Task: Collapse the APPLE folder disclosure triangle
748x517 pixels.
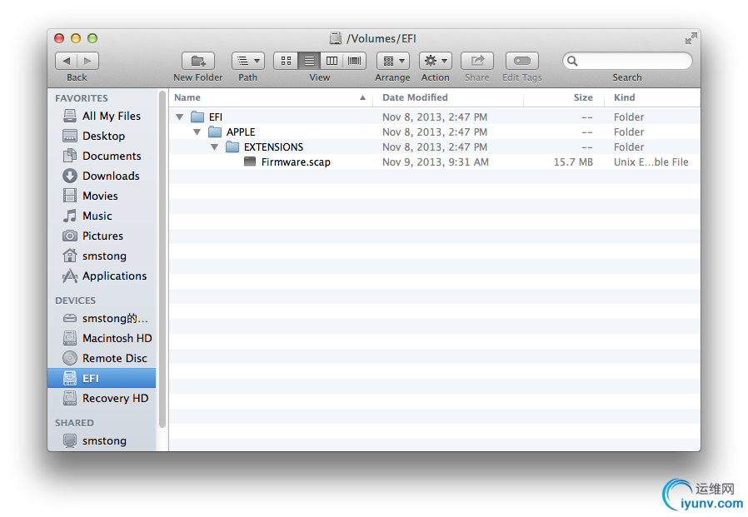Action: pos(197,132)
